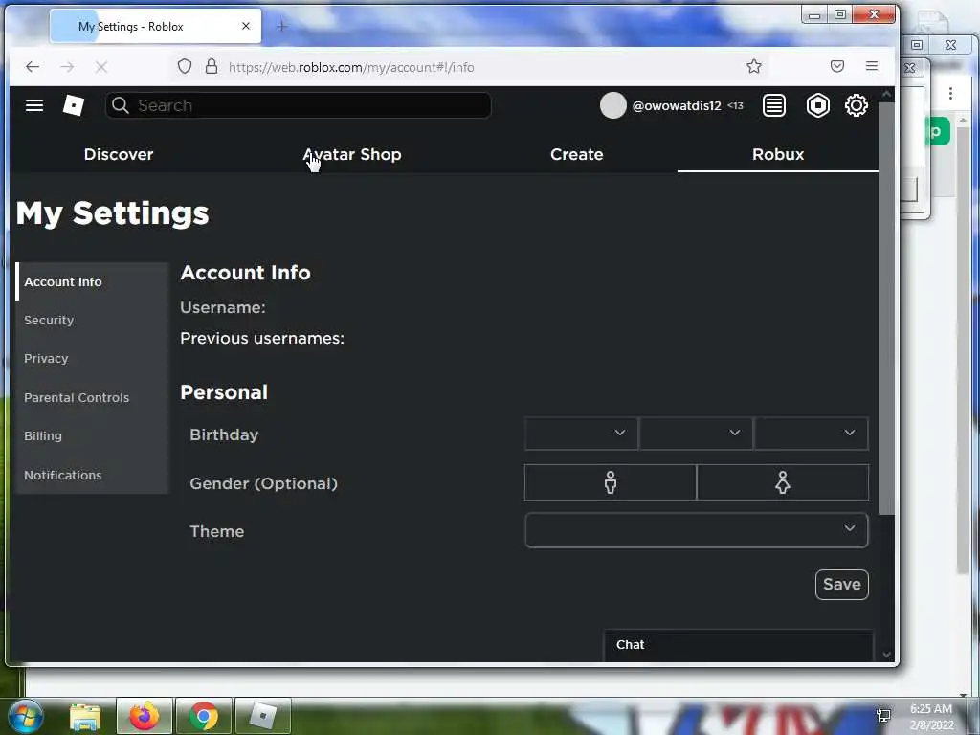Open the Roblox notifications feed icon
This screenshot has height=735, width=980.
point(773,105)
